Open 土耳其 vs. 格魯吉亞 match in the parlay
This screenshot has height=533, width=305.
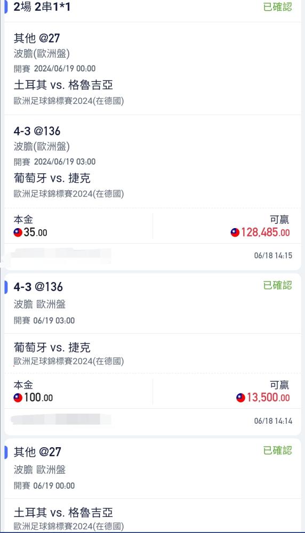coord(63,85)
